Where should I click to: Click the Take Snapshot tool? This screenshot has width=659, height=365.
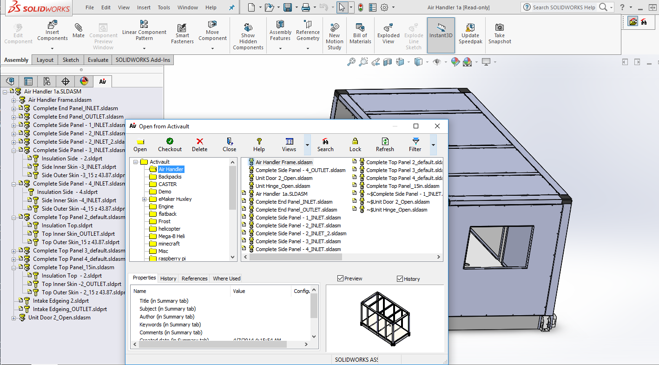(500, 33)
